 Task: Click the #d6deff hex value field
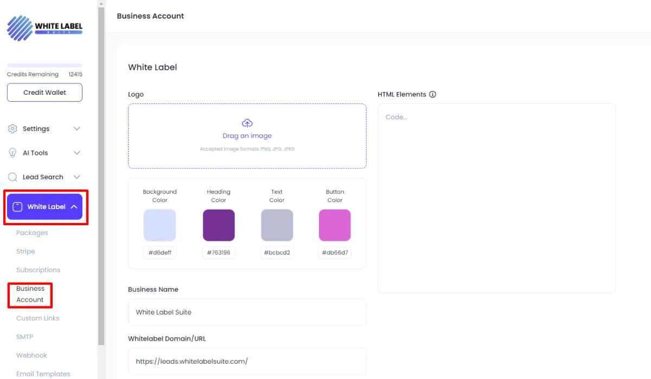pos(160,252)
